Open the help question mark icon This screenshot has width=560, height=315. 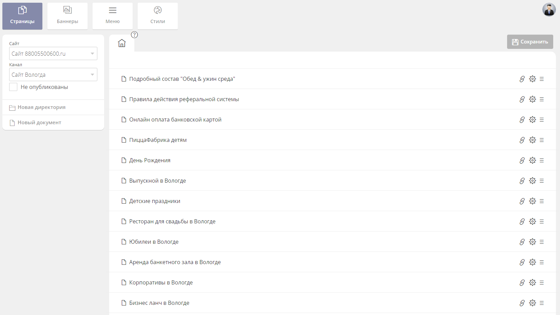point(134,35)
